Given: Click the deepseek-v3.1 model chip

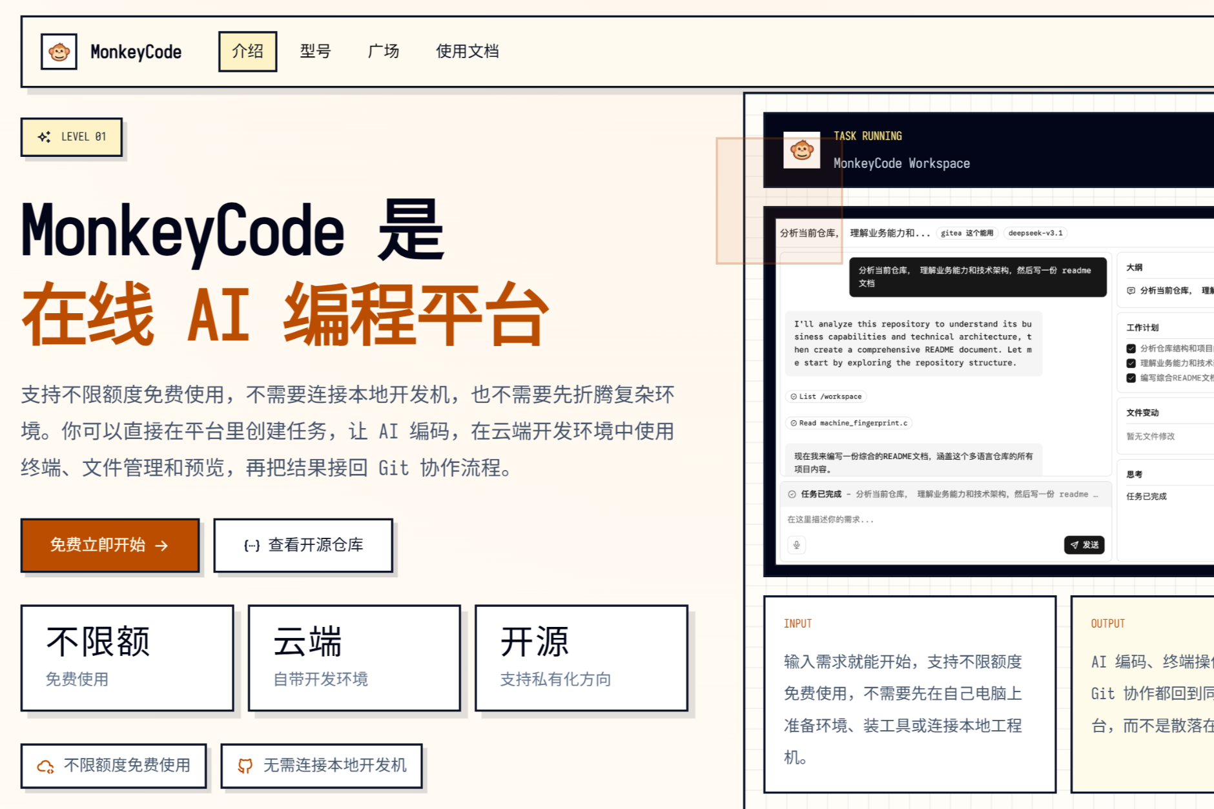Looking at the screenshot, I should tap(1035, 233).
